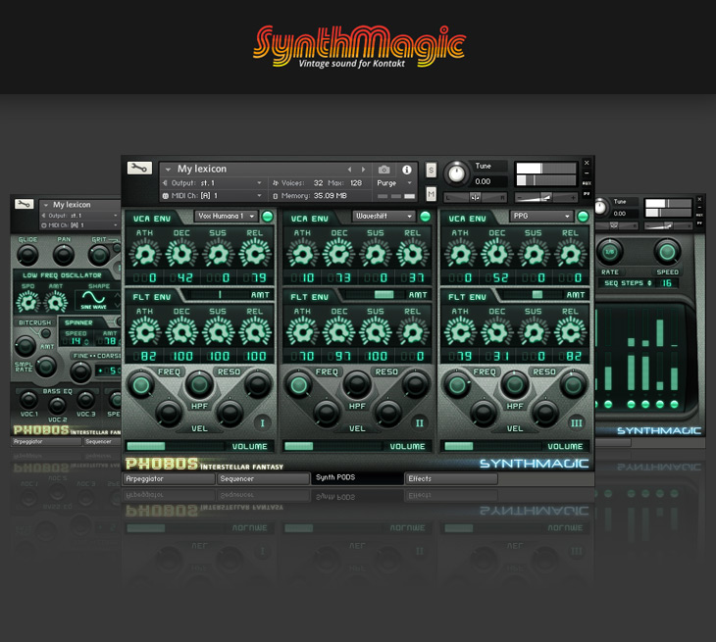Screen dimensions: 716x642
Task: Open the MIDI Ch [A] 1 dropdown
Action: point(212,196)
